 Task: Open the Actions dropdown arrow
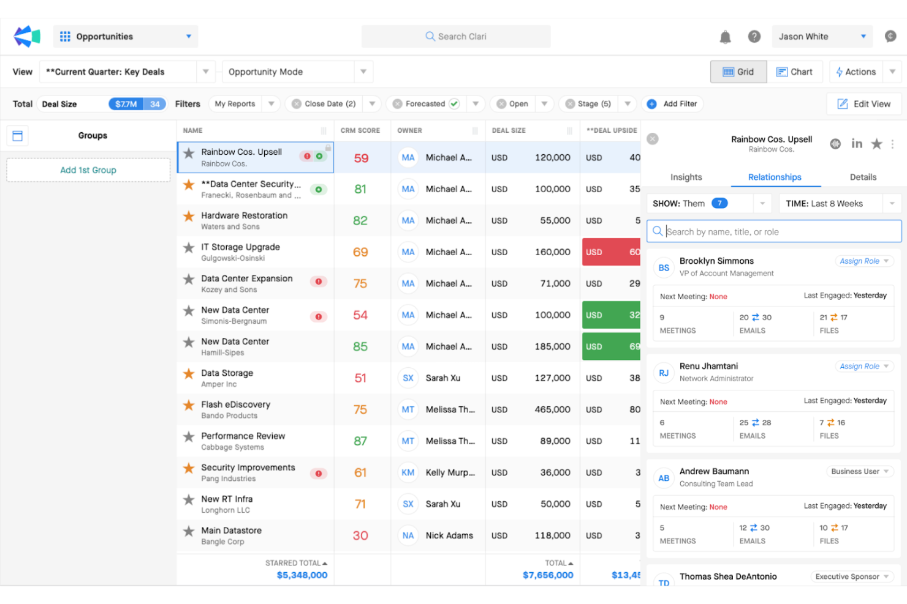click(x=892, y=72)
